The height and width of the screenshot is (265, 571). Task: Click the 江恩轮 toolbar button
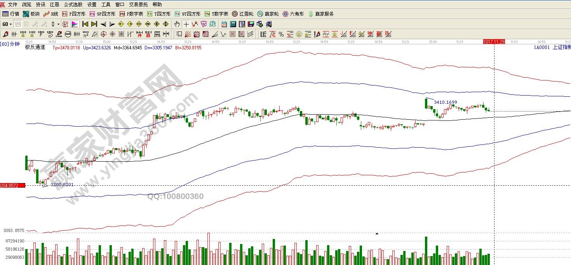point(243,14)
